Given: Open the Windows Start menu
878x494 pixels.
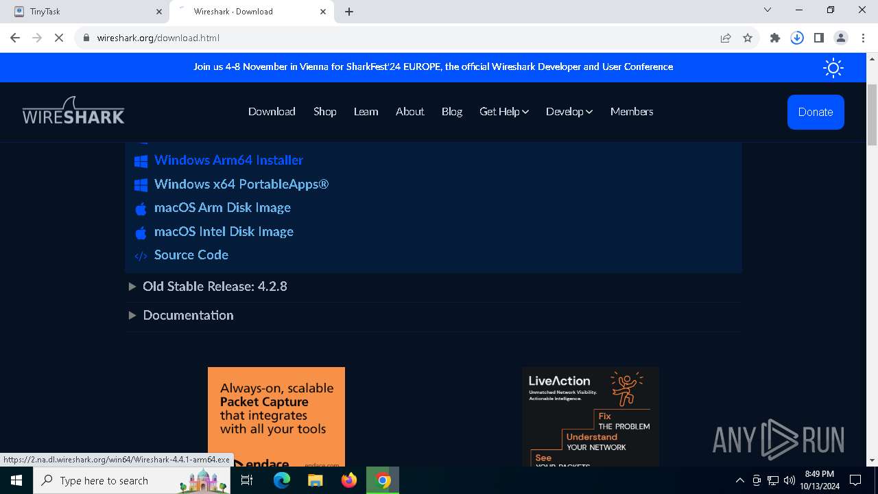Looking at the screenshot, I should tap(16, 480).
